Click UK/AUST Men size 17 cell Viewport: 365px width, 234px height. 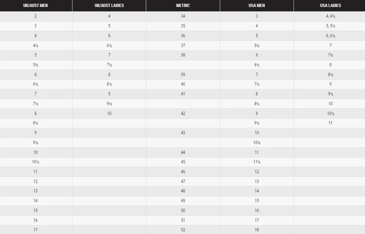(36, 230)
